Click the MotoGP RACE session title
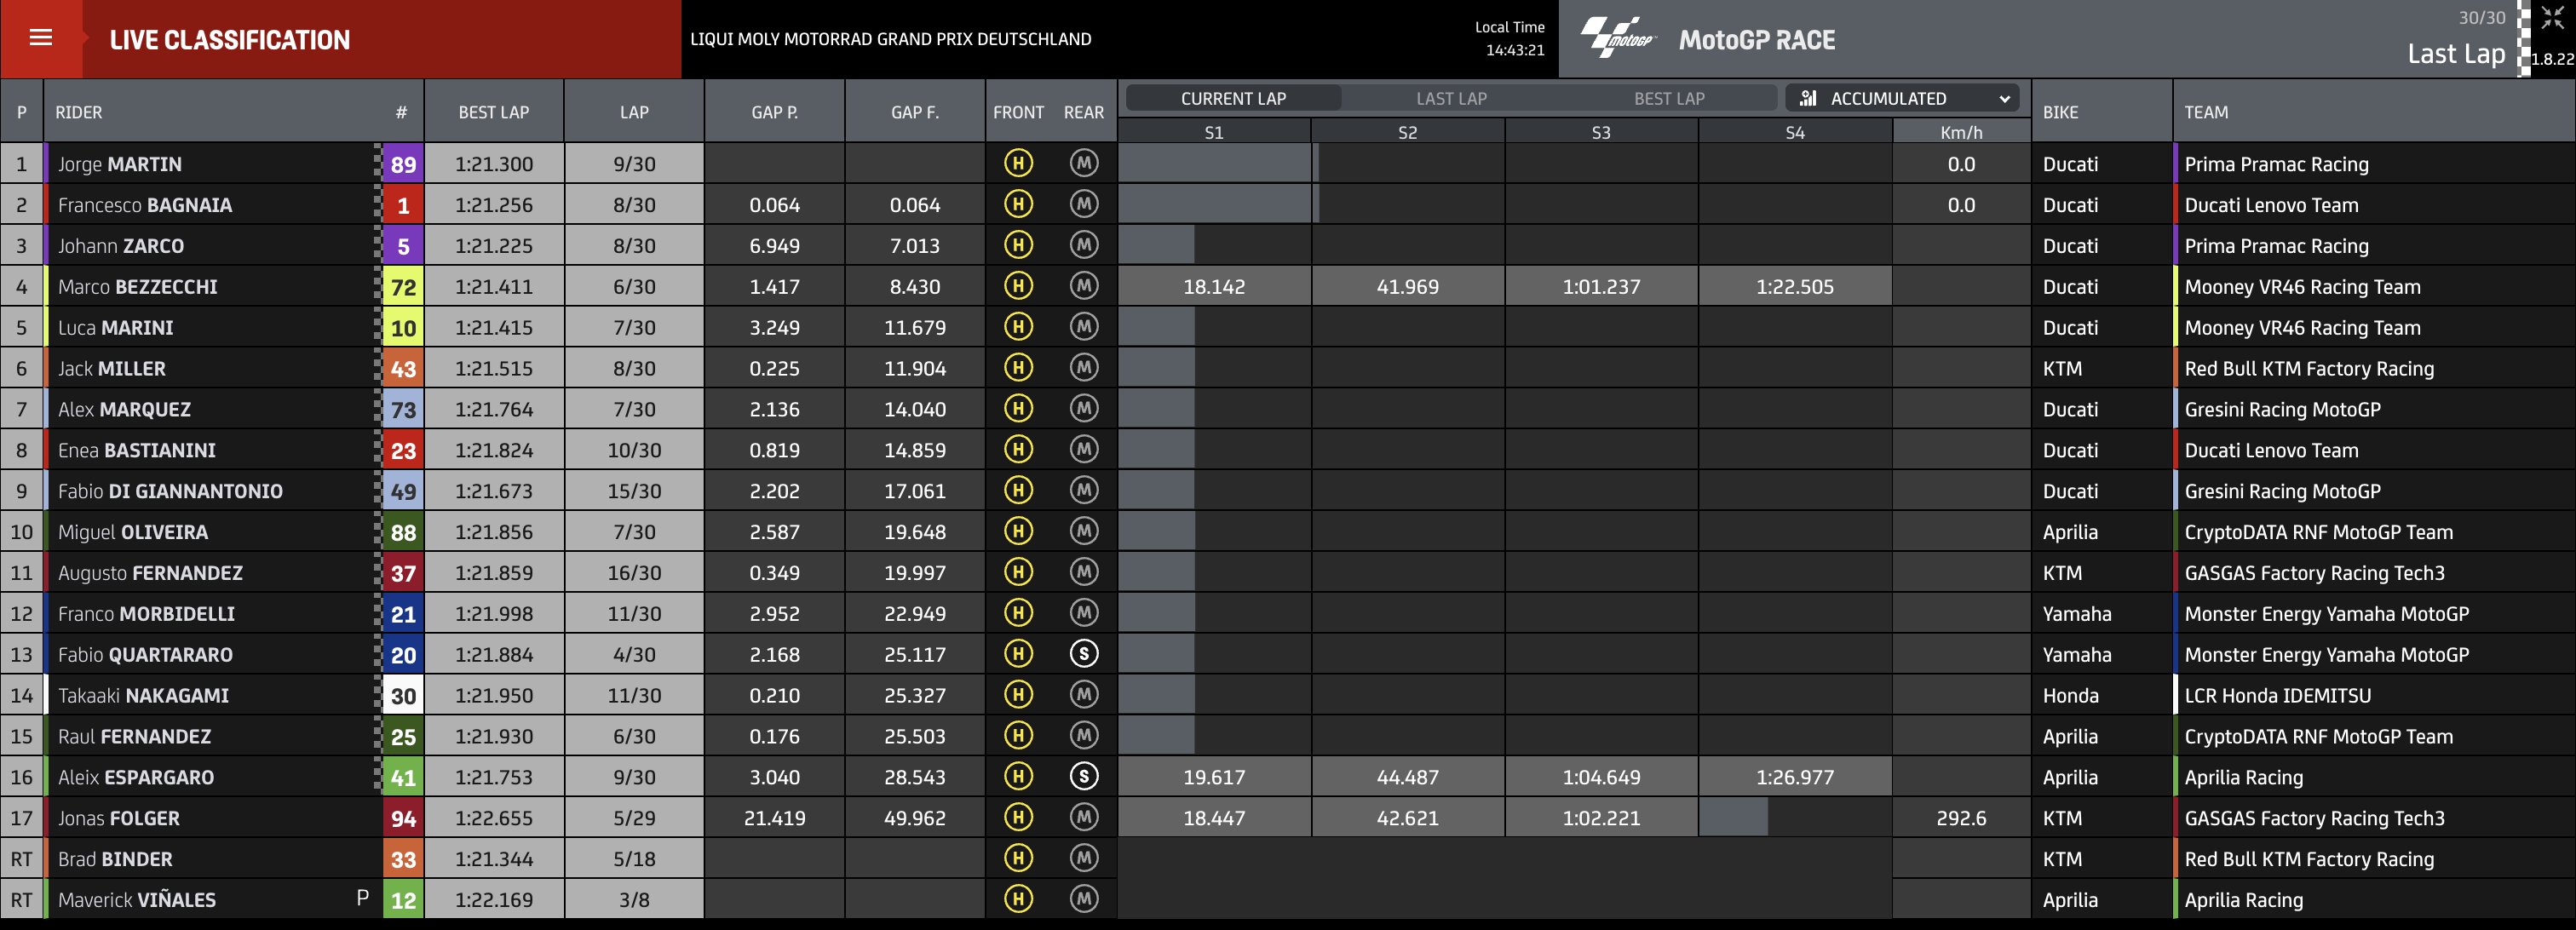This screenshot has height=930, width=2576. point(1757,40)
